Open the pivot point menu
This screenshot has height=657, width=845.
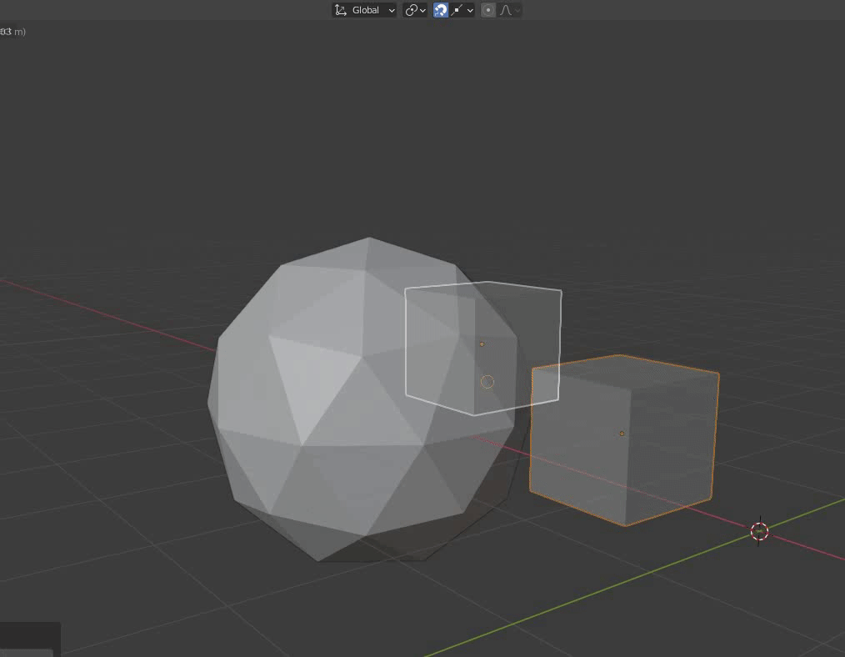415,10
